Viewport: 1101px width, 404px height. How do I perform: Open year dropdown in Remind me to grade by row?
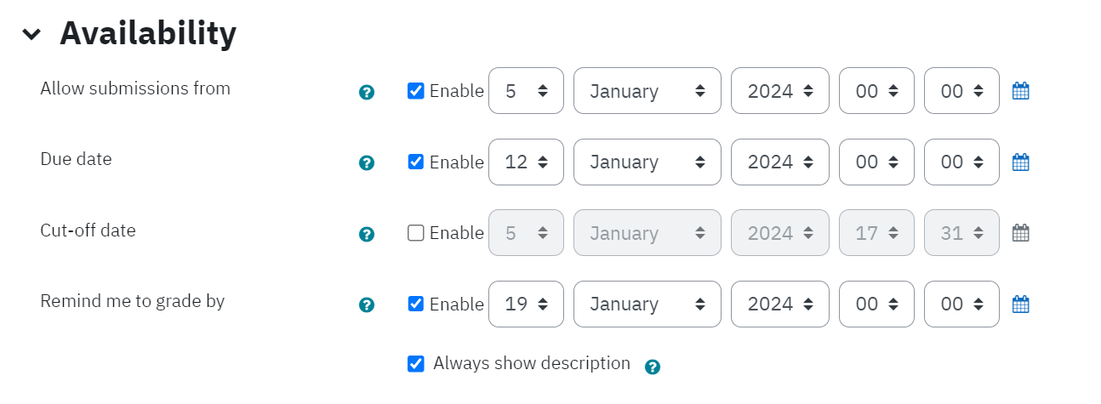[780, 304]
